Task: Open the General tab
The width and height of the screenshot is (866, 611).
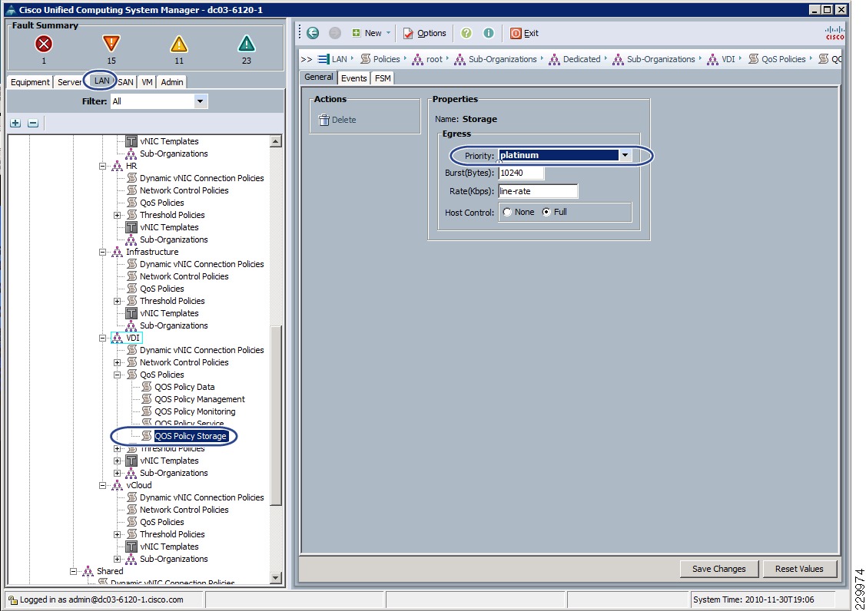Action: (319, 78)
